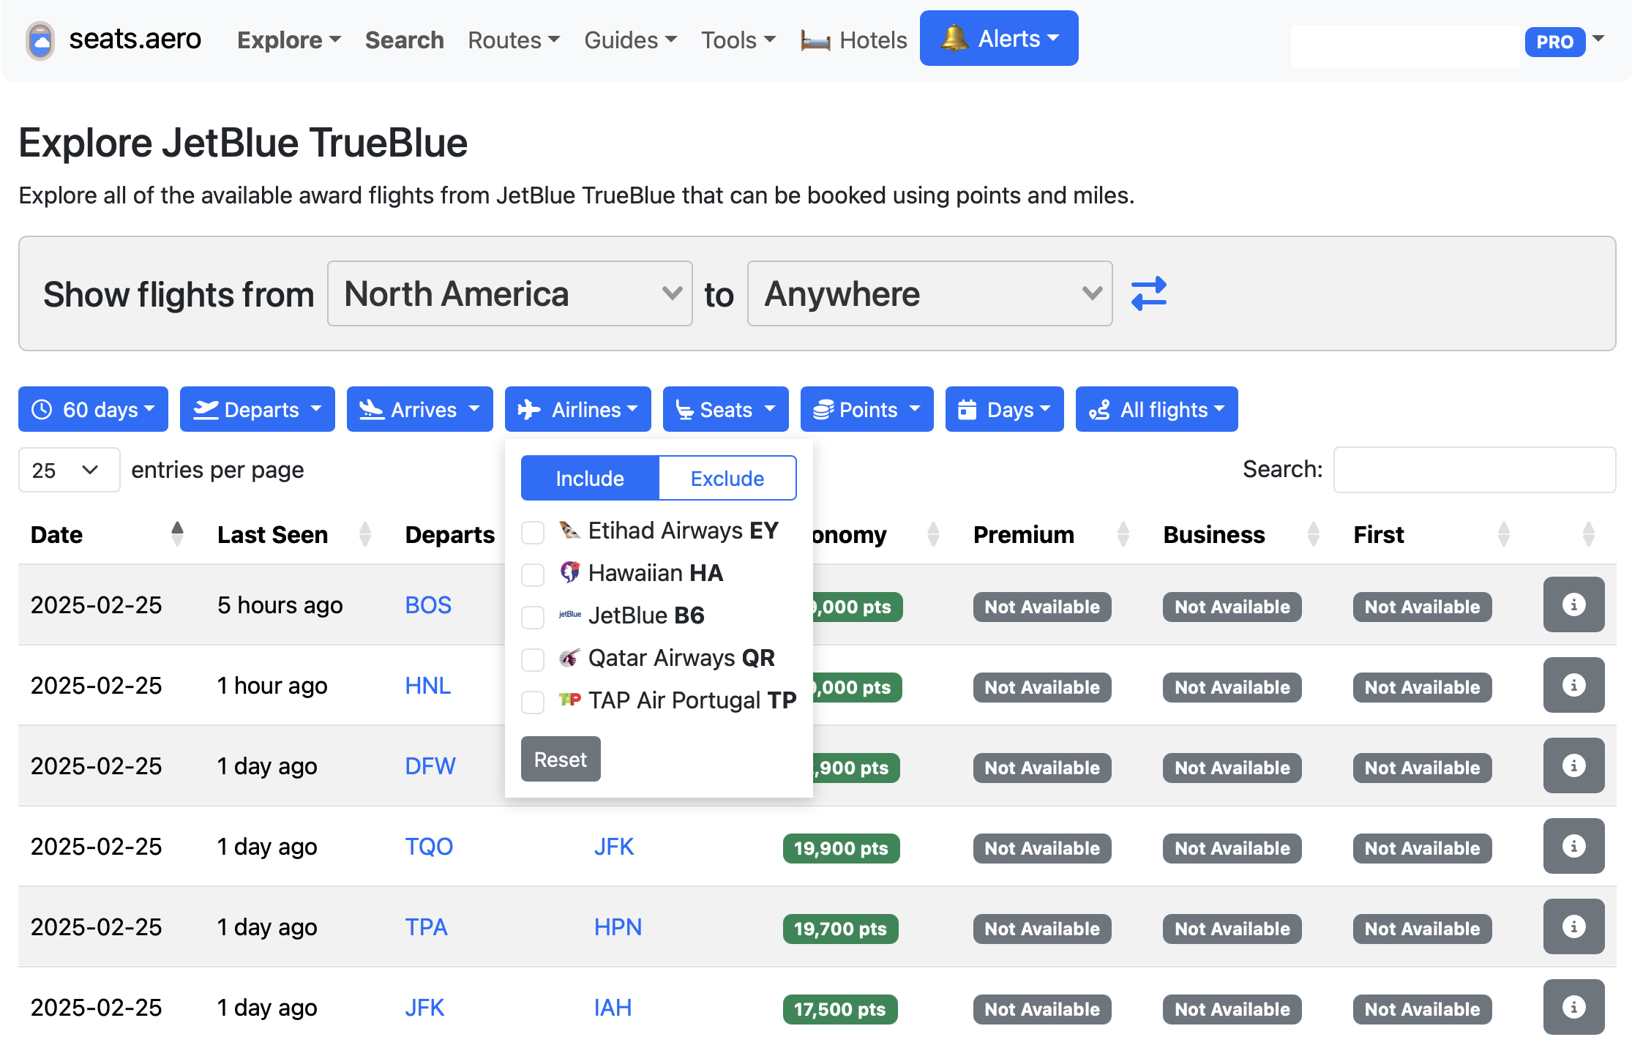The image size is (1632, 1045).
Task: Change the 25 entries per page selector
Action: coord(69,470)
